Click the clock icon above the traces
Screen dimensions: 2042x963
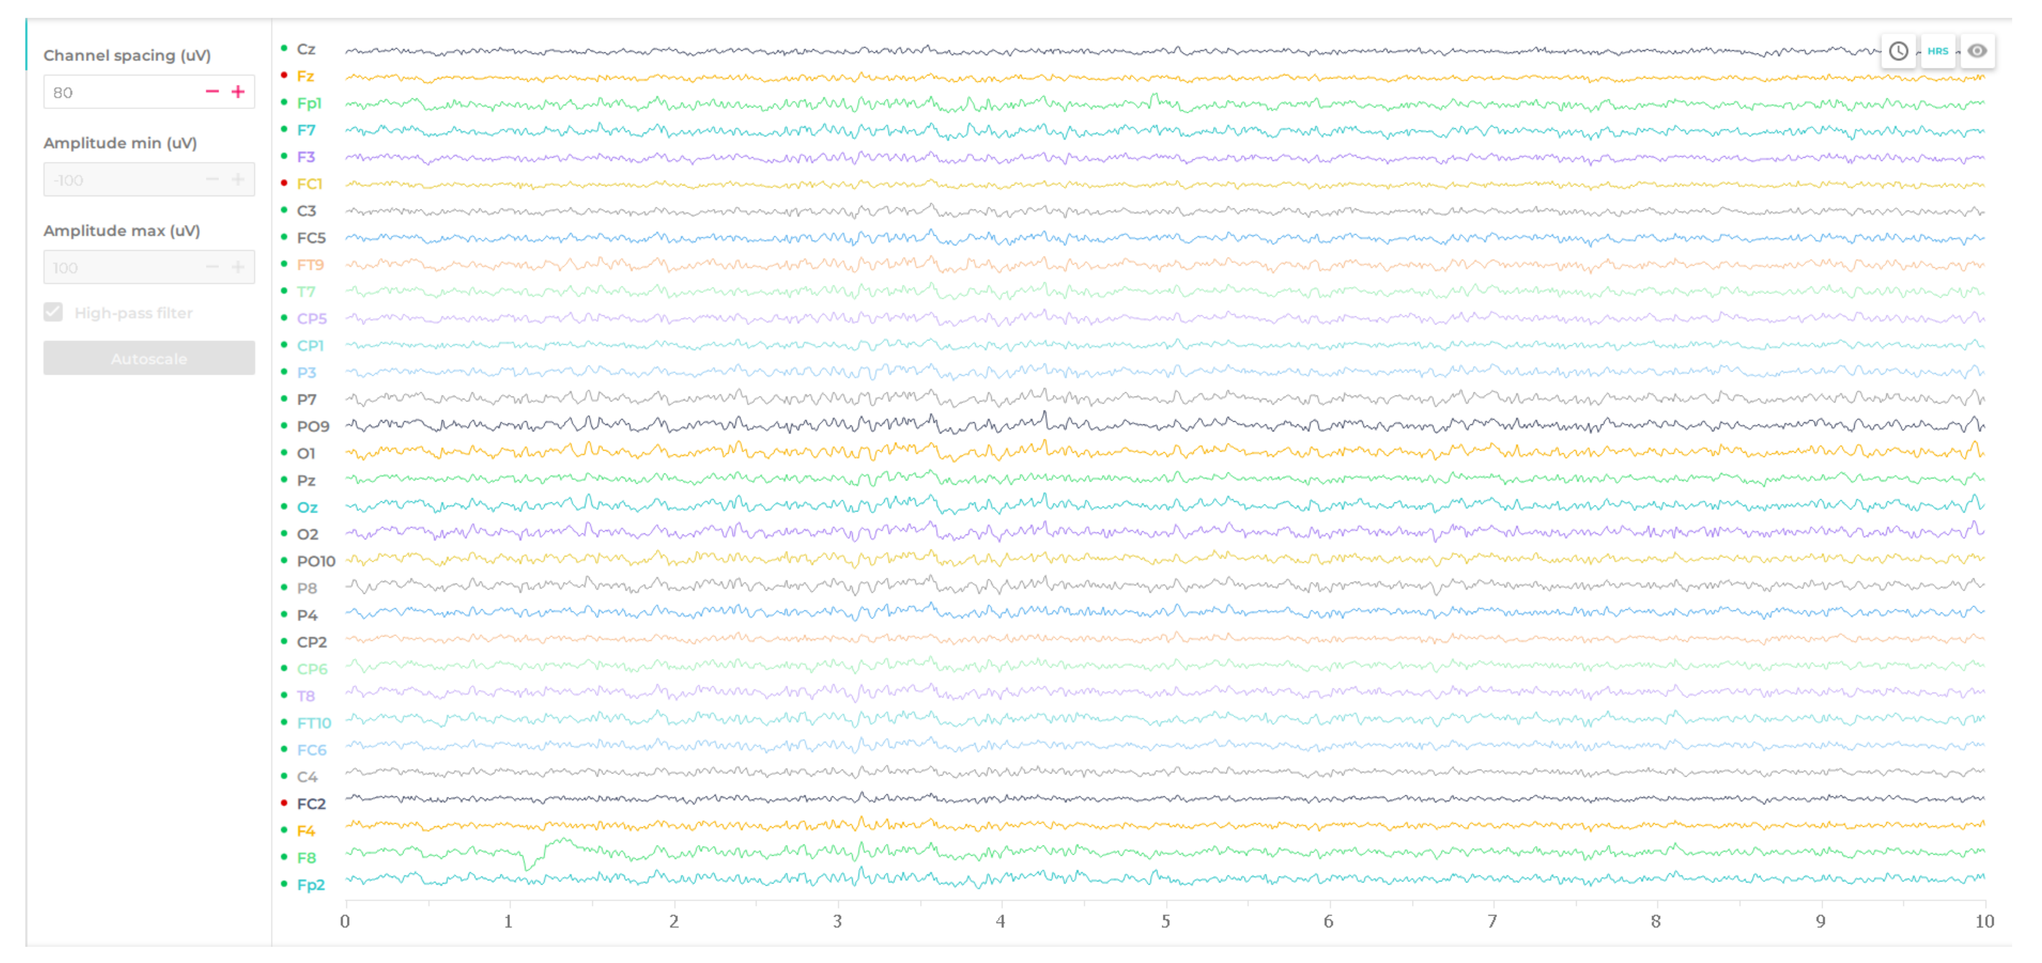(x=1898, y=52)
